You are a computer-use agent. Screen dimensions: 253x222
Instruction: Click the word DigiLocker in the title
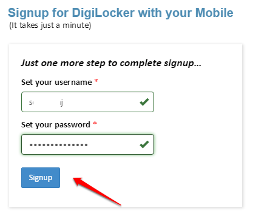click(x=103, y=13)
